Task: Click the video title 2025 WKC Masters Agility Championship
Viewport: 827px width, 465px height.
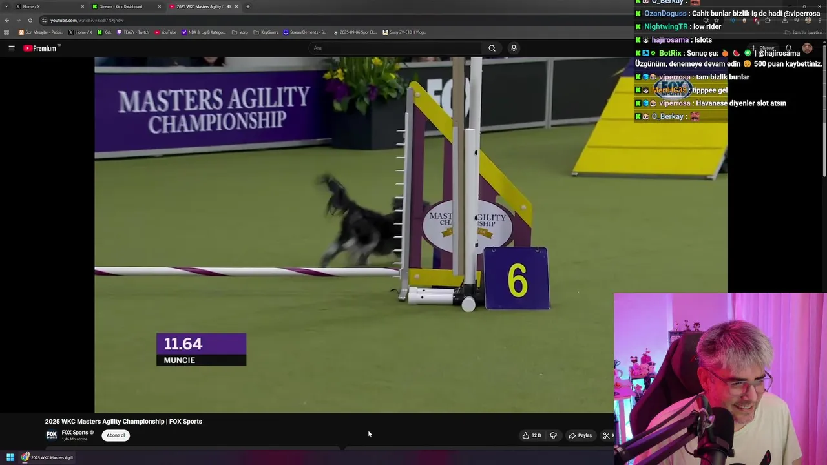Action: coord(123,422)
